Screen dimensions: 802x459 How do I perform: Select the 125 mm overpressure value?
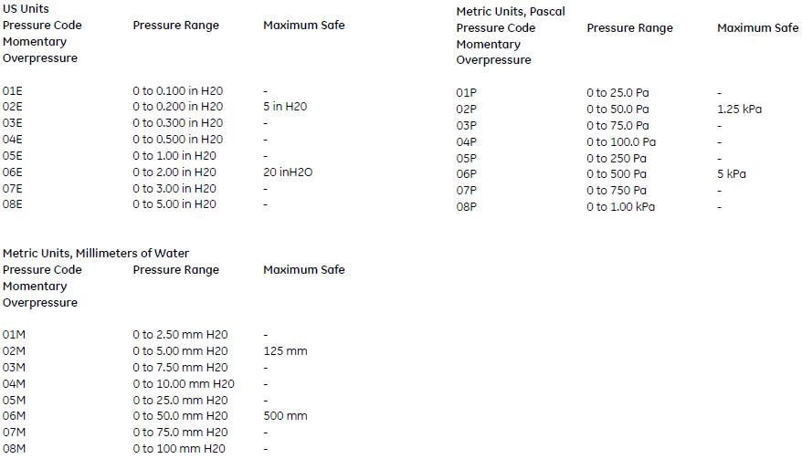pos(285,350)
